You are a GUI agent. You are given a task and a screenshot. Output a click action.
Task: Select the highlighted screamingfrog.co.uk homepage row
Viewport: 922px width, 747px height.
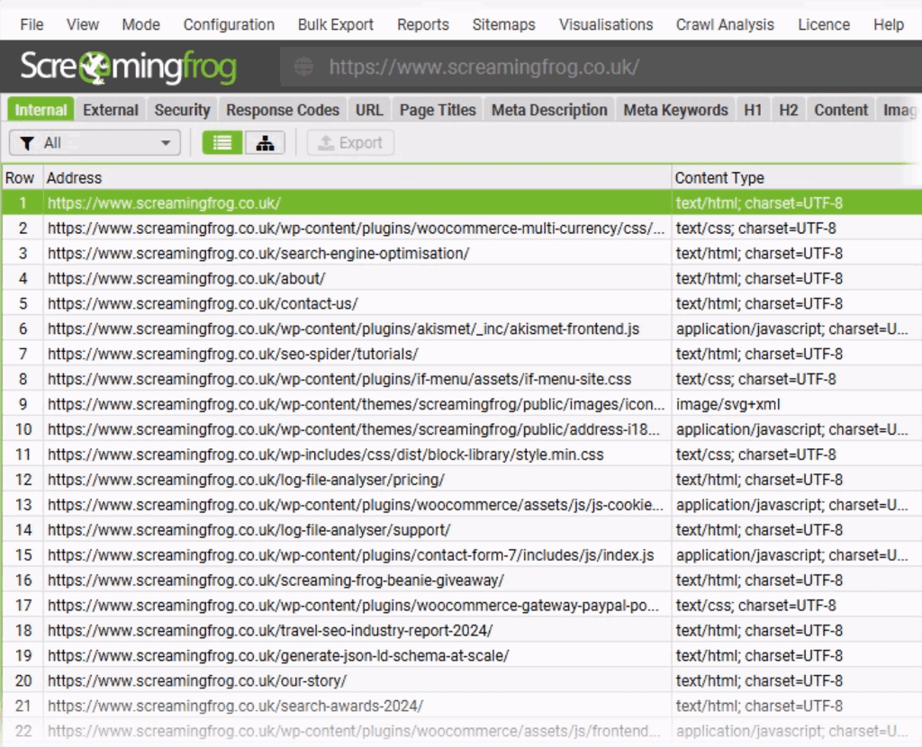270,202
